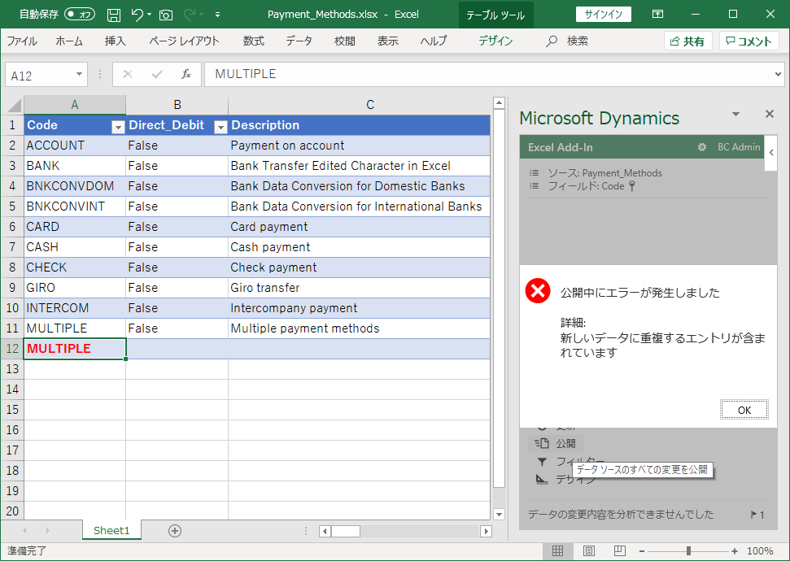
Task: Click the Undo arrow icon
Action: (137, 15)
